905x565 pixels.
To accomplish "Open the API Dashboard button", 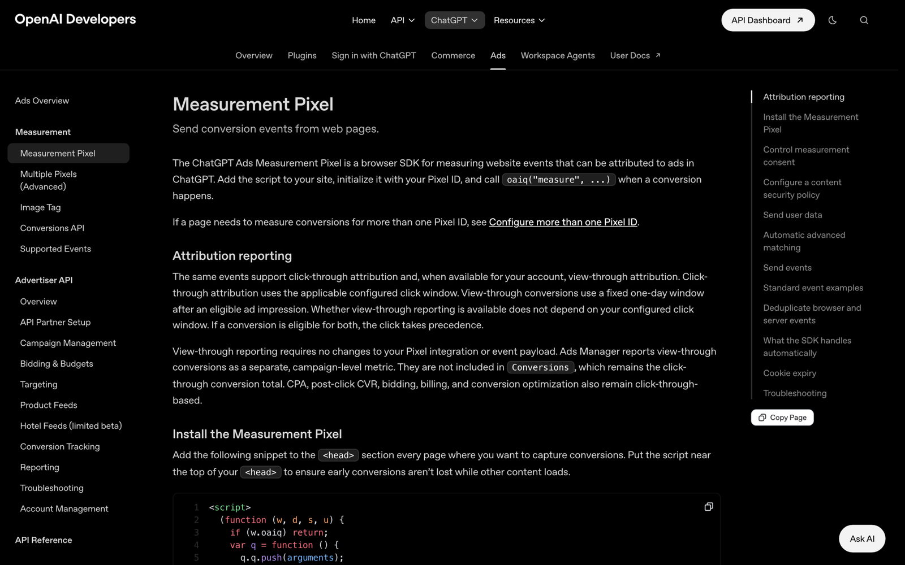I will [x=768, y=20].
